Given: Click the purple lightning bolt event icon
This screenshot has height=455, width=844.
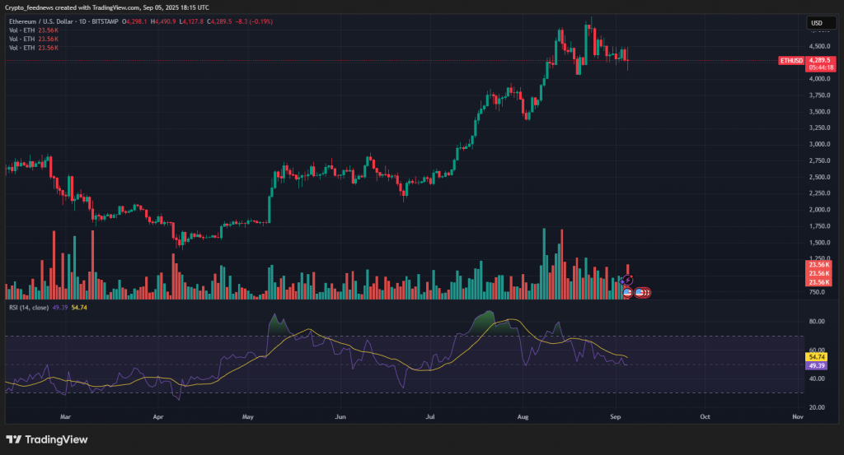Looking at the screenshot, I should click(627, 281).
